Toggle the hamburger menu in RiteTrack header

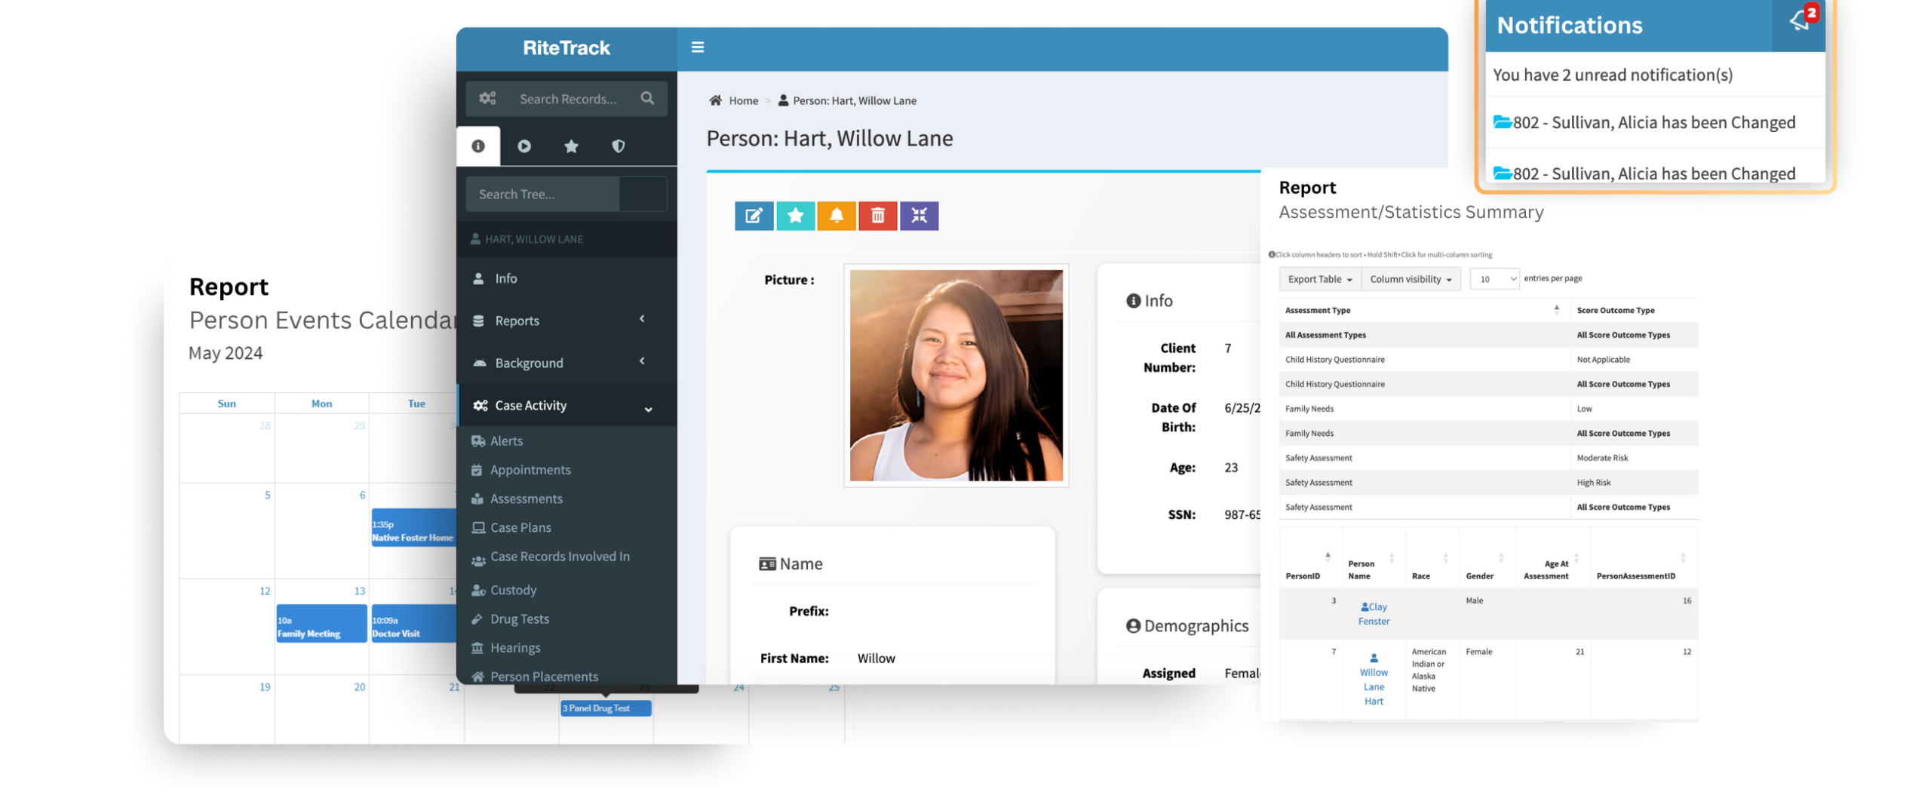click(x=697, y=47)
